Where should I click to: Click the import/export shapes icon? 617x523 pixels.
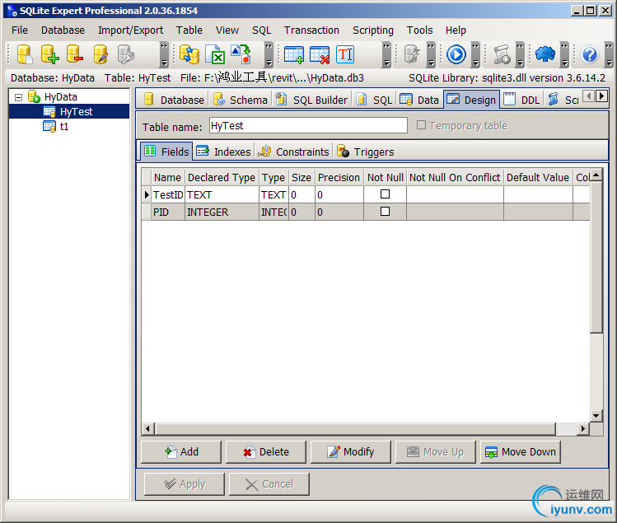(x=241, y=54)
